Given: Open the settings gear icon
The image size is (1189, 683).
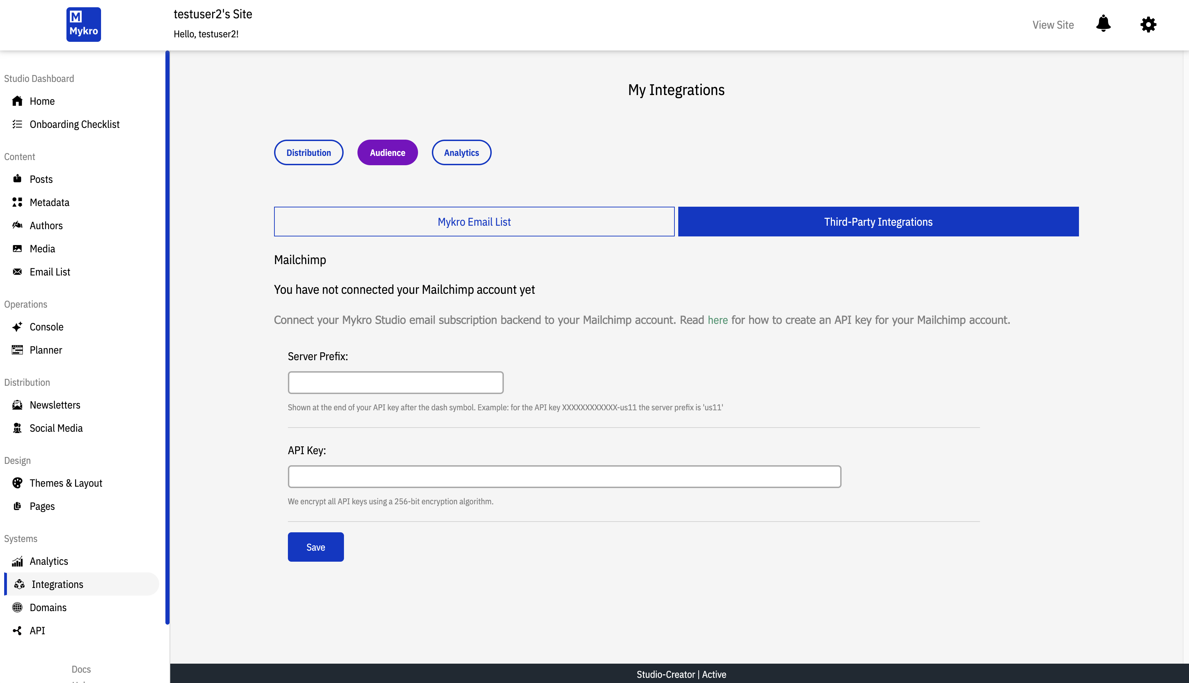Looking at the screenshot, I should pos(1148,25).
